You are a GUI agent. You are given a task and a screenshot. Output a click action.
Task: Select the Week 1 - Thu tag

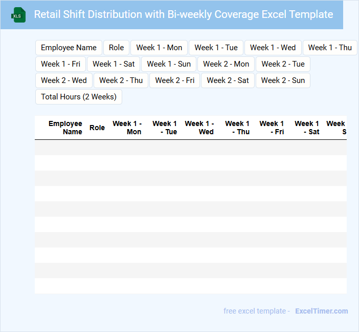[x=330, y=48]
